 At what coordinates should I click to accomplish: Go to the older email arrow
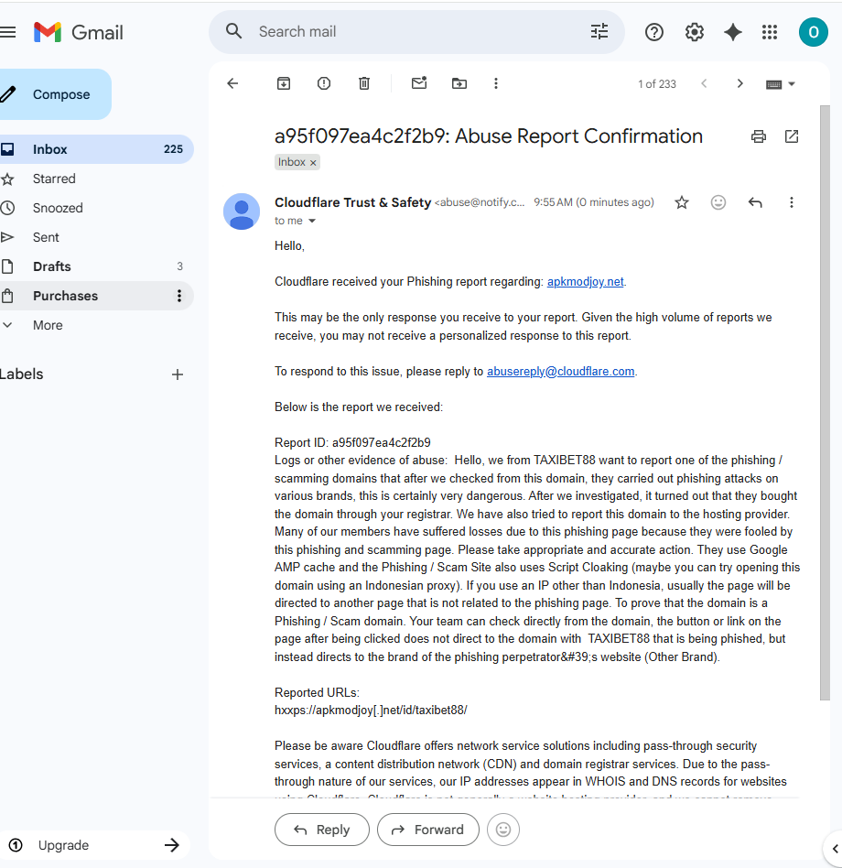739,83
